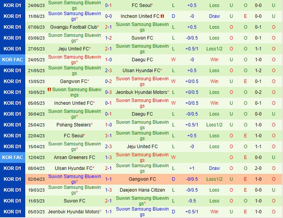Click Gangwon FC in highlighted 02/04/23 row
Screen dimensions: 283x218
[x=142, y=179]
